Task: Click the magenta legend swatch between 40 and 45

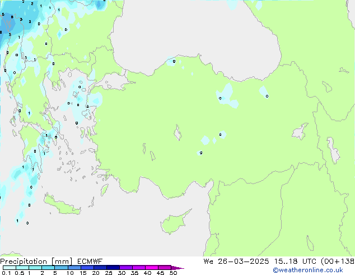Action: [x=152, y=268]
